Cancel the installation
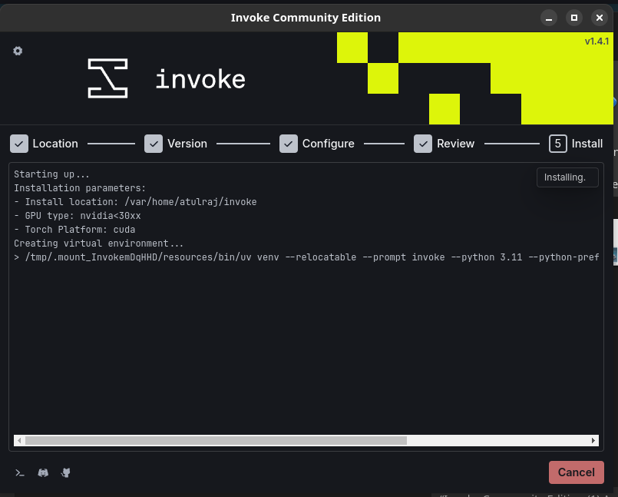618x497 pixels. (x=577, y=472)
